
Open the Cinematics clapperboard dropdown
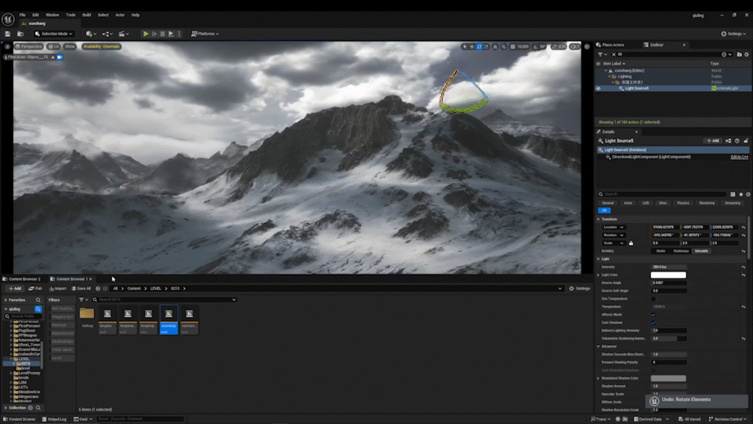(x=124, y=34)
